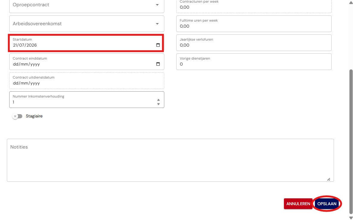The image size is (353, 220).
Task: Open the Arbeidsovereenkomst dropdown
Action: [87, 24]
